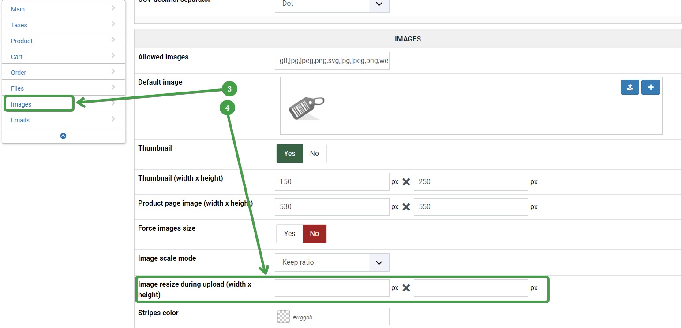Click the chevron beside Cart menu item
The width and height of the screenshot is (682, 328).
click(113, 55)
